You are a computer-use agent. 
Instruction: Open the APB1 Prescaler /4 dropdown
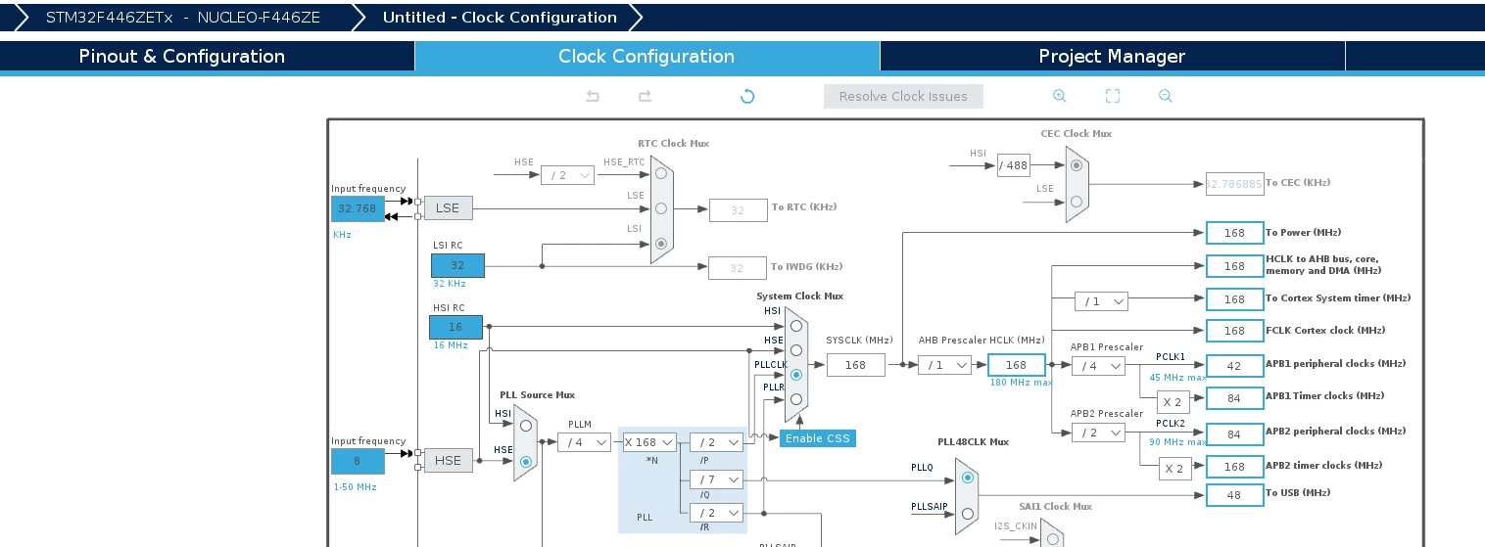[x=1098, y=366]
